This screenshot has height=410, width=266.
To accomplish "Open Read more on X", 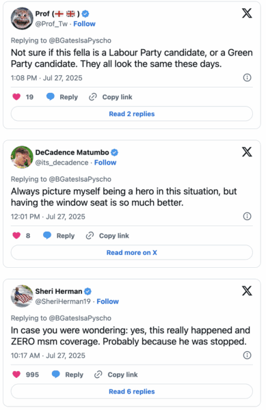I will pos(132,253).
